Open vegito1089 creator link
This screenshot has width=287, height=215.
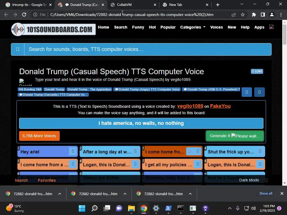[x=190, y=106]
